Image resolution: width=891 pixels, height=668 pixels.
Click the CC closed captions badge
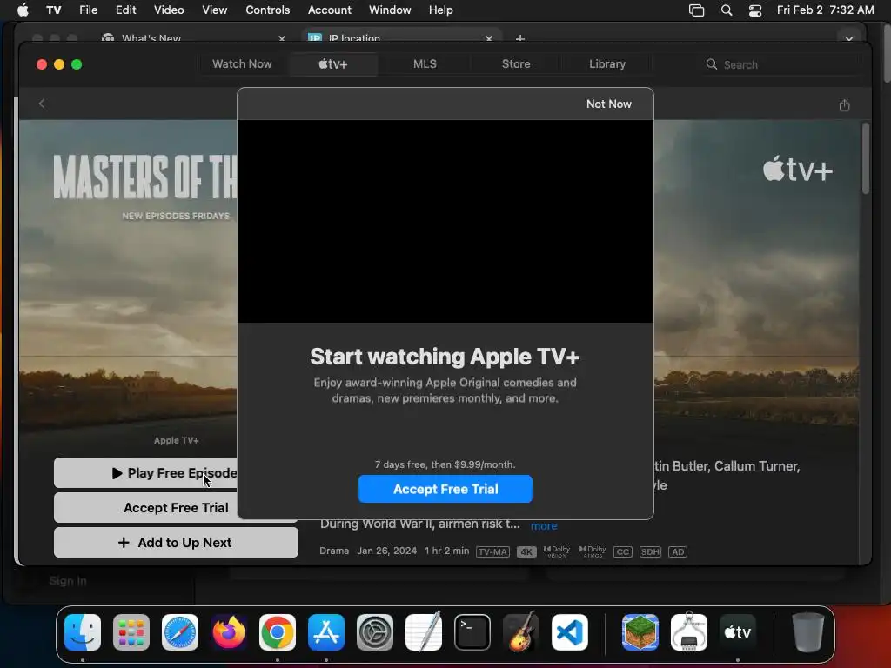click(623, 551)
